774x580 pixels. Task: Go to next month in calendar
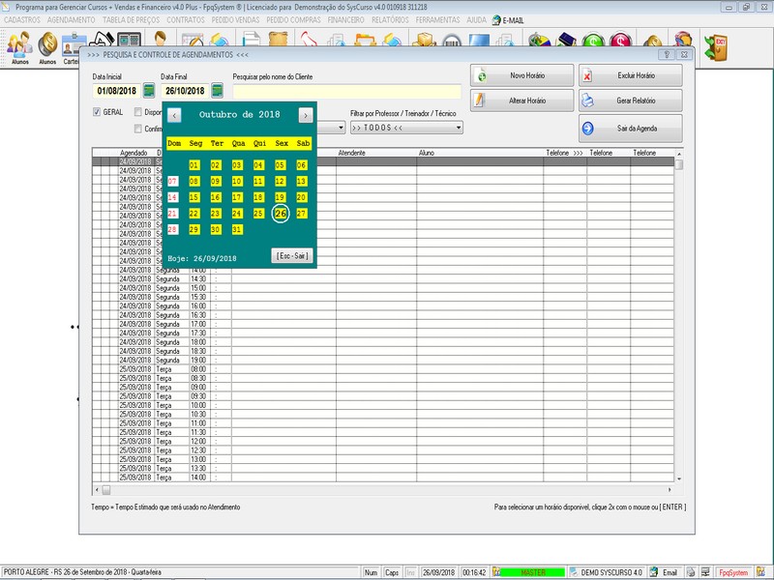(306, 115)
